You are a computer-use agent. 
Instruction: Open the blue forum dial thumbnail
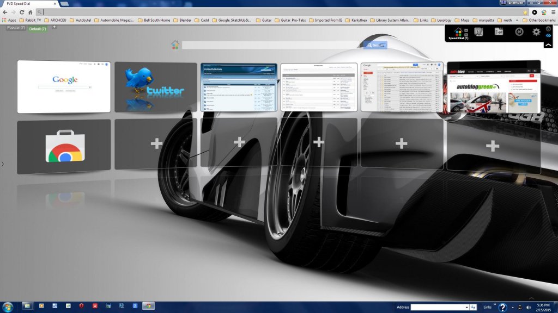tap(239, 87)
